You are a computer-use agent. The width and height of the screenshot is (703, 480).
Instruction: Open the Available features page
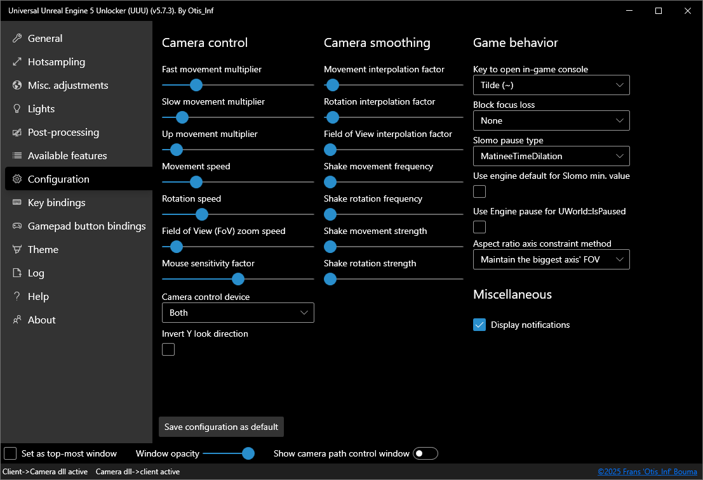[x=67, y=156]
